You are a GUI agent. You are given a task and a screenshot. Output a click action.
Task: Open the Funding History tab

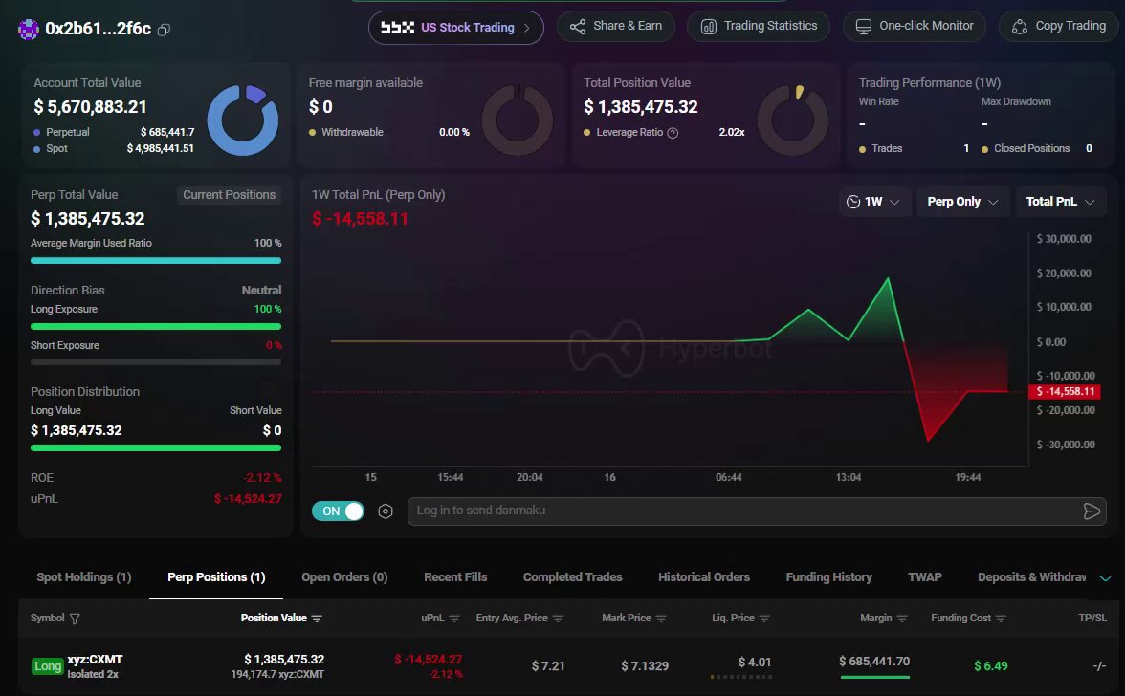828,577
